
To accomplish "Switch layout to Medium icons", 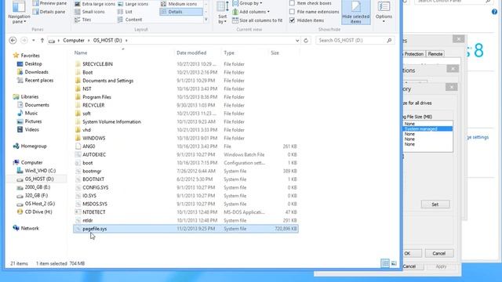I will point(179,4).
